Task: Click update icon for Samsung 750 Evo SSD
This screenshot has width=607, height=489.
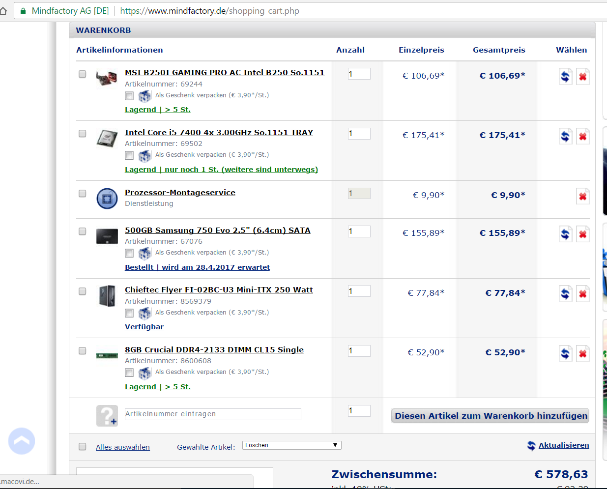Action: (x=566, y=234)
